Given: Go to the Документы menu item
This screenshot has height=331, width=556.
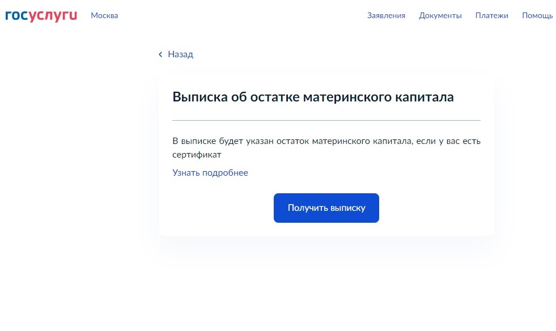Looking at the screenshot, I should pos(440,15).
